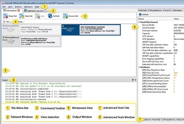Open the File menu
Image resolution: width=184 pixels, height=124 pixels.
click(4, 7)
